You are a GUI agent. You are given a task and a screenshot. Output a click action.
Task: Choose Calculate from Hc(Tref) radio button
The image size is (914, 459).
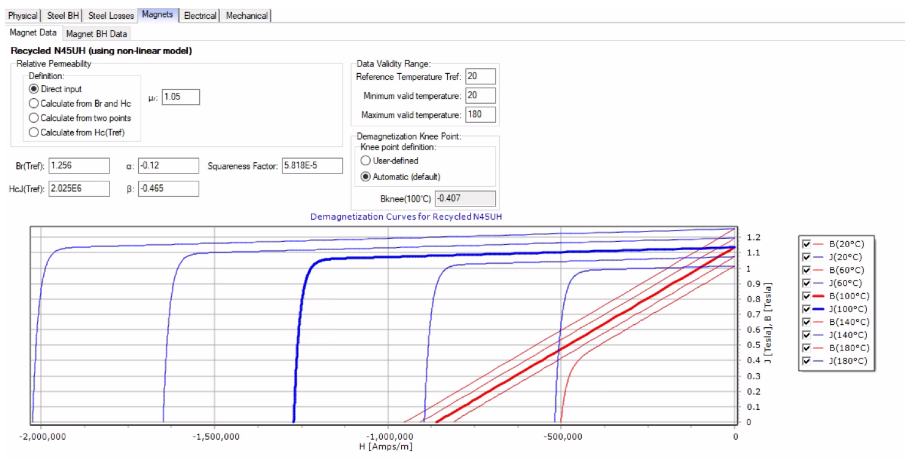[34, 132]
